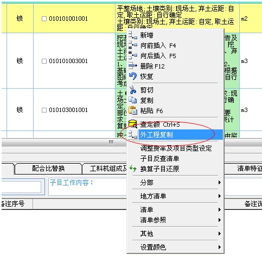
Task: Expand the 分部 submenu
Action: pos(175,182)
